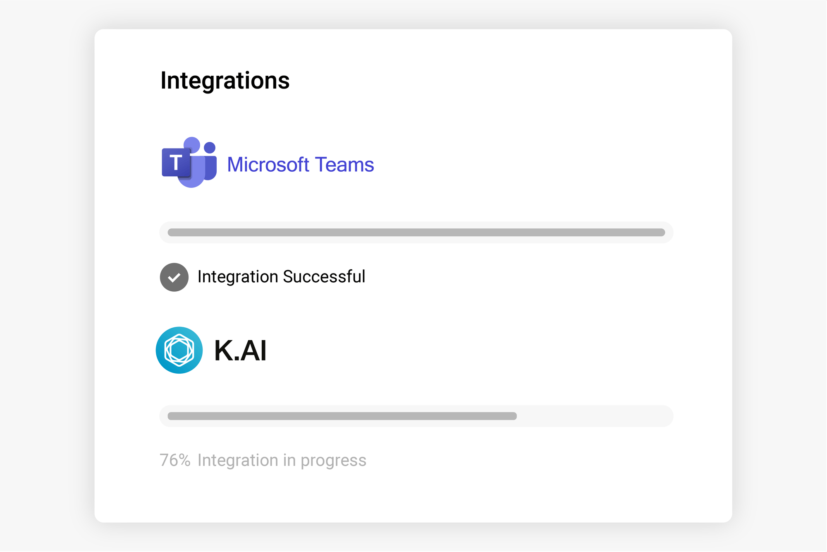Image resolution: width=827 pixels, height=552 pixels.
Task: Click the unfilled end of K.AI progress bar
Action: [595, 416]
